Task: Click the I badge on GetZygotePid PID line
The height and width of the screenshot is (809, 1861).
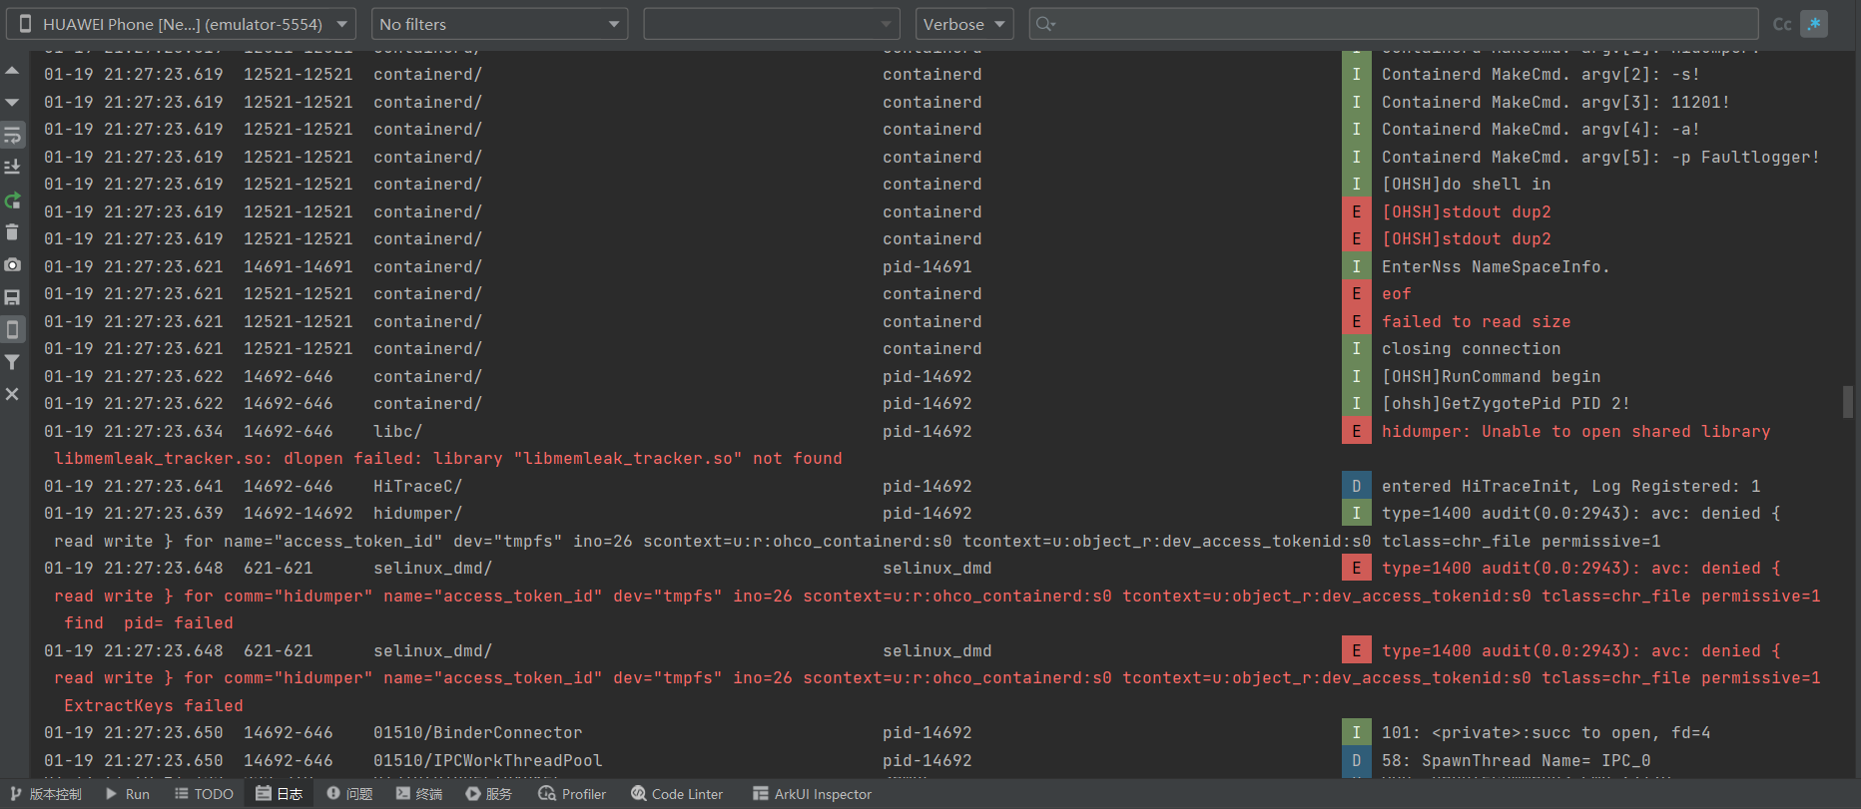Action: 1356,404
